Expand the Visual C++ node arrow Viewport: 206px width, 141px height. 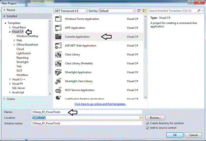pos(10,79)
